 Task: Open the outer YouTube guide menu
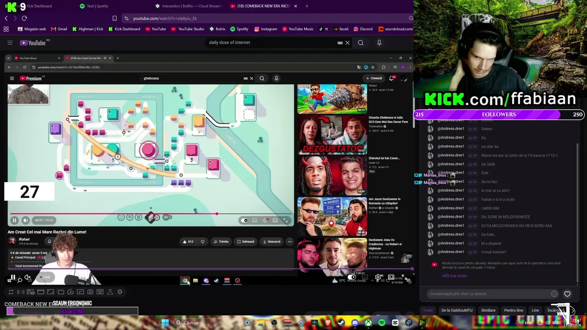tap(10, 43)
